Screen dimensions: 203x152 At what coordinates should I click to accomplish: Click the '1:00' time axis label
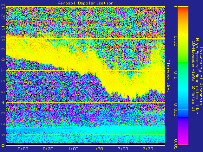73,149
